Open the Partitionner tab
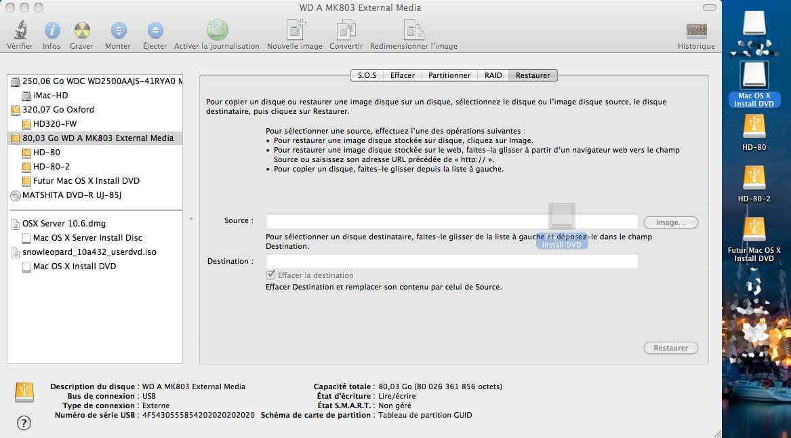 pyautogui.click(x=449, y=75)
